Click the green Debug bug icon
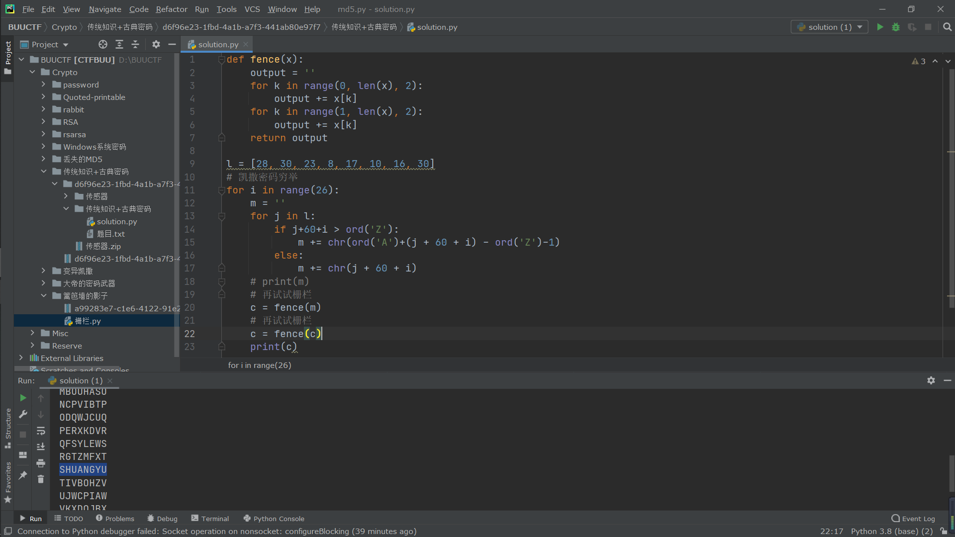The height and width of the screenshot is (537, 955). click(x=896, y=27)
